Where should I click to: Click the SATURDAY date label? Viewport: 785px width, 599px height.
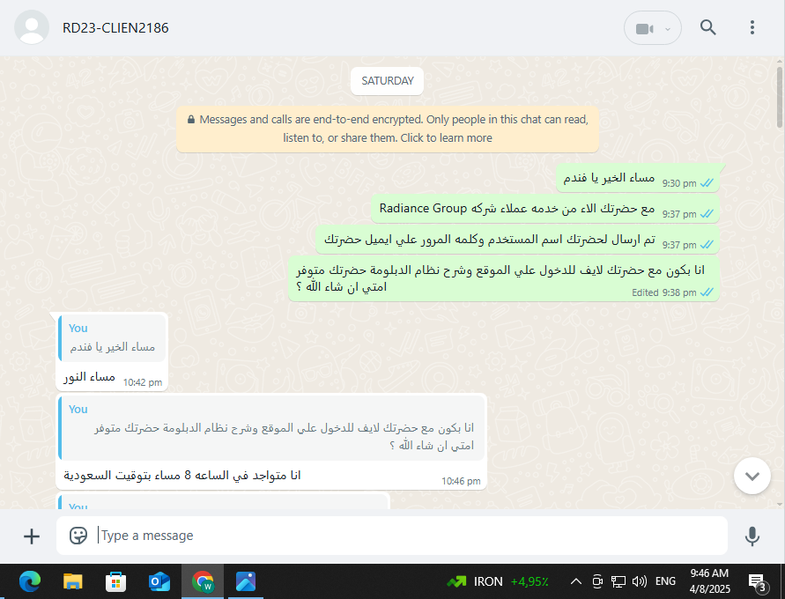388,81
